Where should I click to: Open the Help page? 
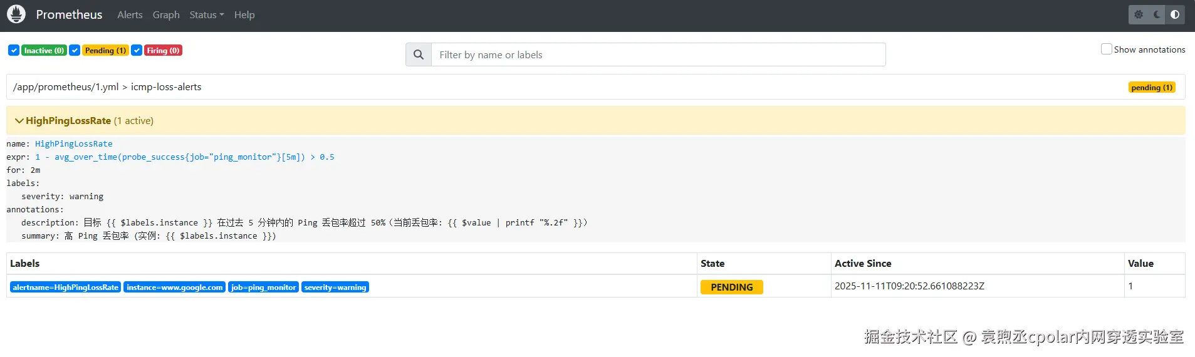(244, 14)
